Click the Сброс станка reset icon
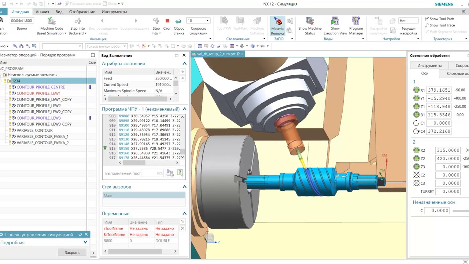The height and width of the screenshot is (264, 469). point(178,21)
